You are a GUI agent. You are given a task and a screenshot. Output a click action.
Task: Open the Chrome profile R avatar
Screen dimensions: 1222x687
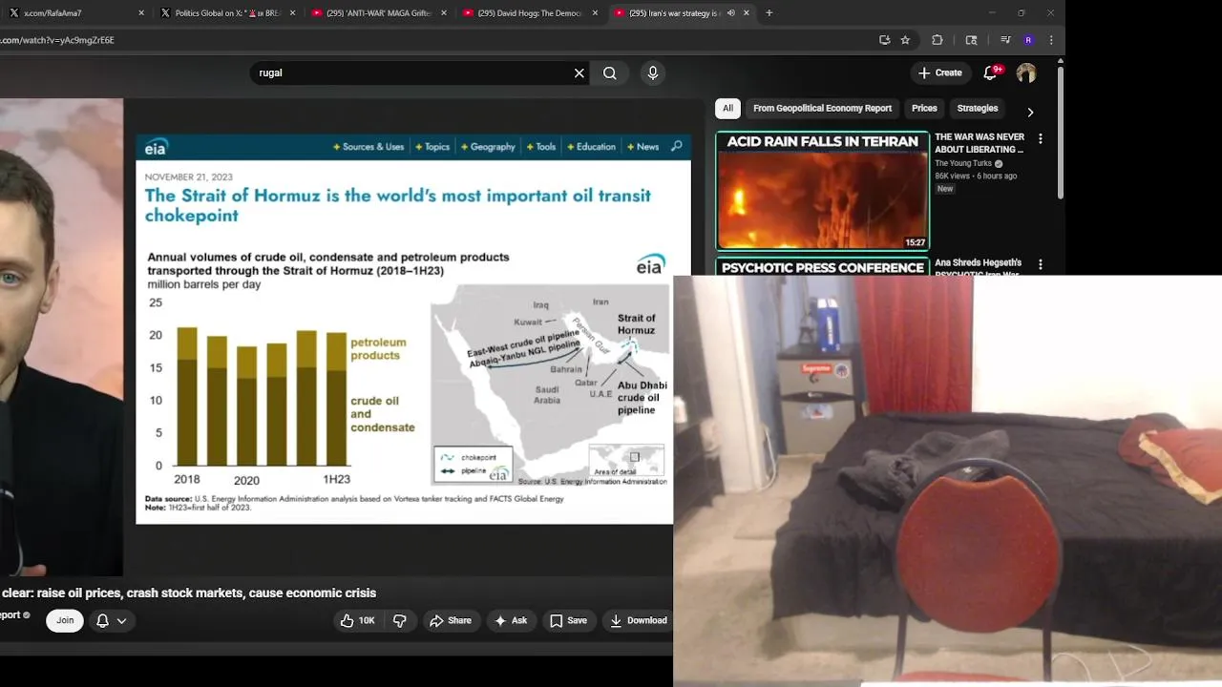(x=1028, y=40)
